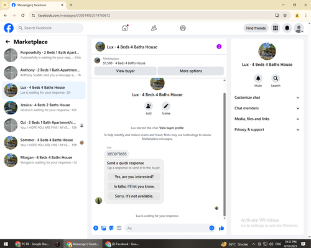The image size is (311, 248).
Task: Click browser extension icon beside star
Action: pos(297,16)
